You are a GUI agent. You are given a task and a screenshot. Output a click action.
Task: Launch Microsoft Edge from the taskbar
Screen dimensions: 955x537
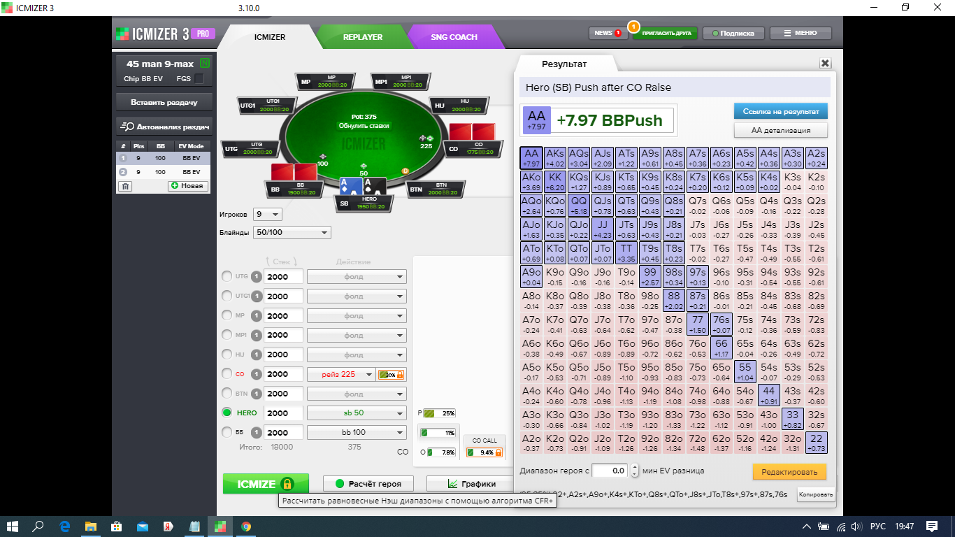[65, 526]
